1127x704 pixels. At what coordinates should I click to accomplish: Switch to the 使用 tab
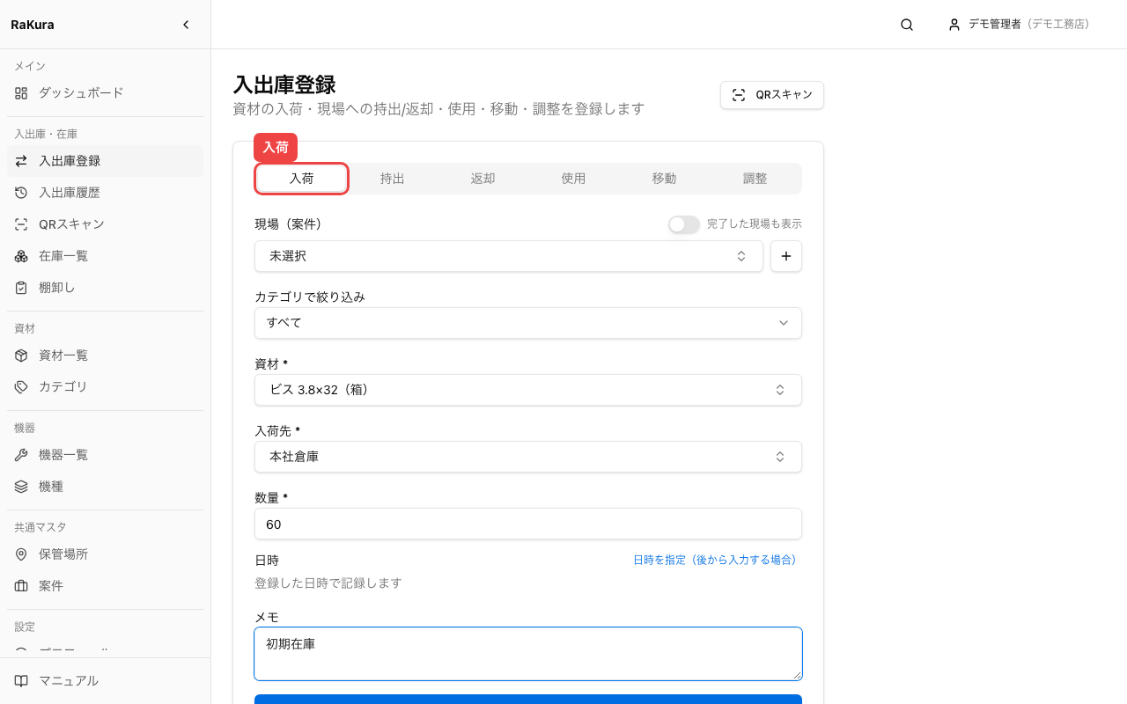[x=574, y=179]
